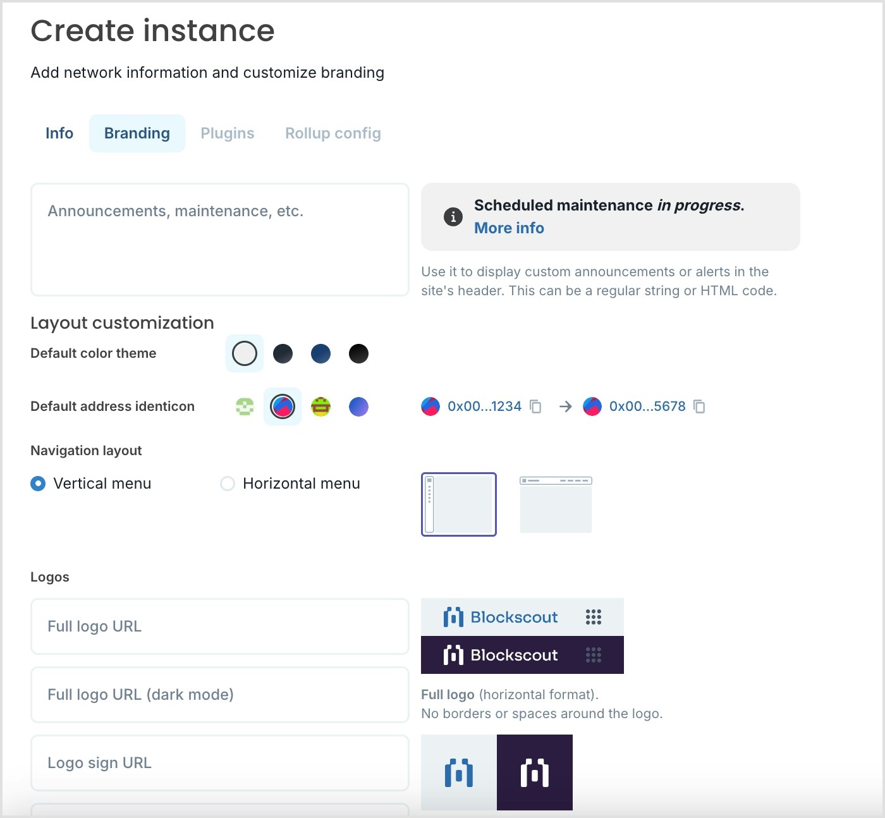Click the 0x00...5678 address link
This screenshot has height=818, width=885.
[x=647, y=406]
